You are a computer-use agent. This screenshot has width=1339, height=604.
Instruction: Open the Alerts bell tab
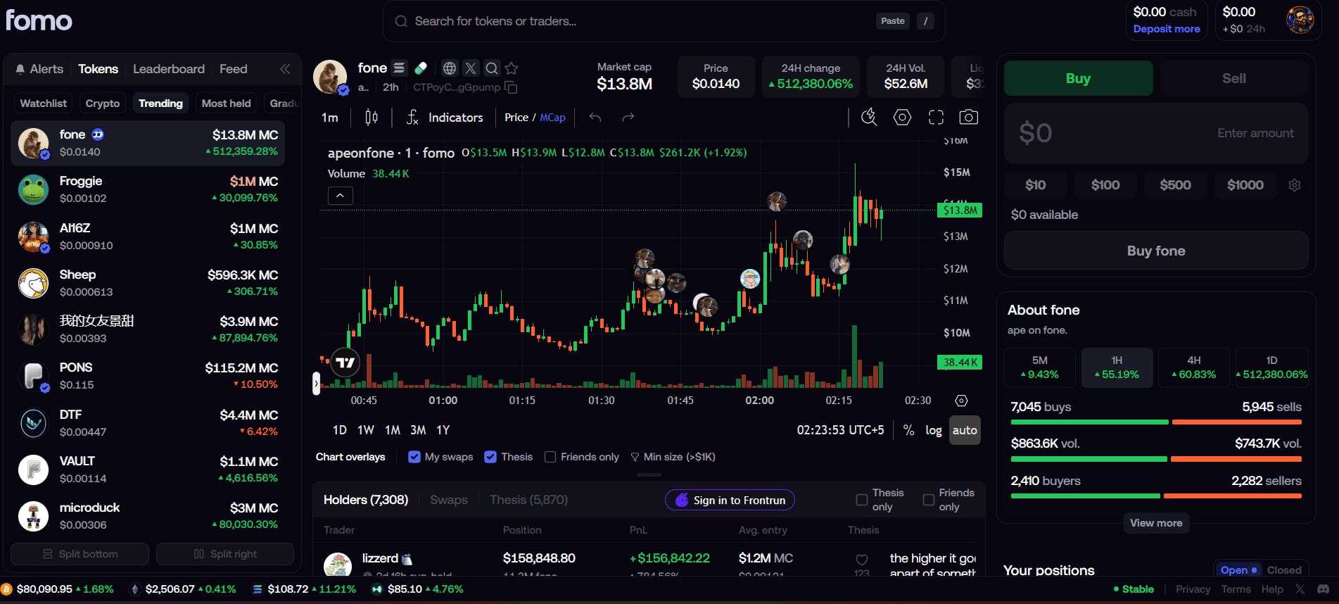tap(39, 69)
